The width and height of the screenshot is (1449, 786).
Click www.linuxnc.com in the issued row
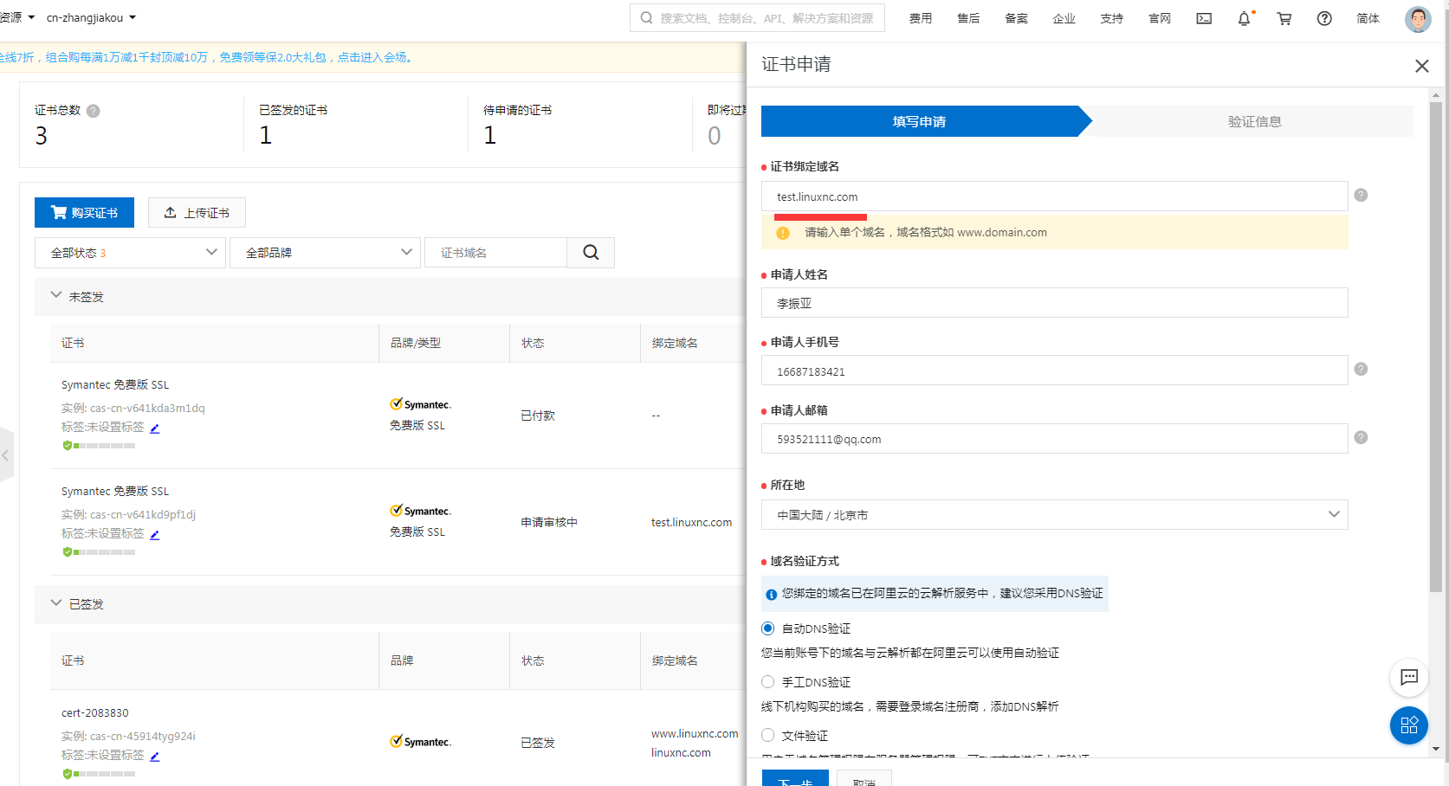pyautogui.click(x=695, y=734)
